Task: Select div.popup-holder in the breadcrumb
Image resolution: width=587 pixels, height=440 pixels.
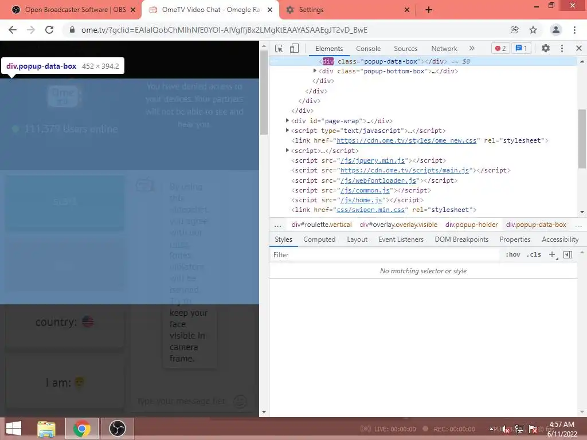Action: (x=472, y=225)
